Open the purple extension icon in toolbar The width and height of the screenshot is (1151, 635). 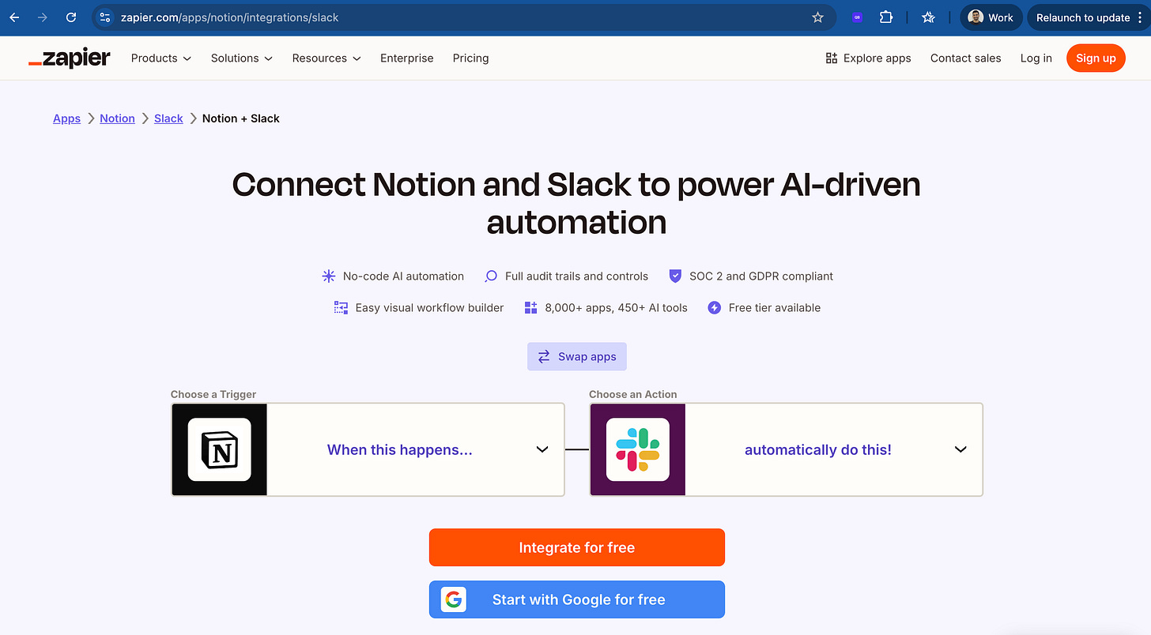click(857, 17)
